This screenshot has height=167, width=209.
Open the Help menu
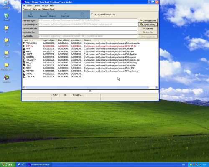[52, 6]
